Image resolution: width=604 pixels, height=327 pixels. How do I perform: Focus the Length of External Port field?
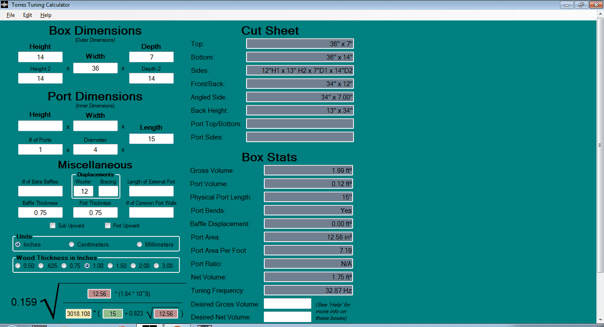click(151, 191)
